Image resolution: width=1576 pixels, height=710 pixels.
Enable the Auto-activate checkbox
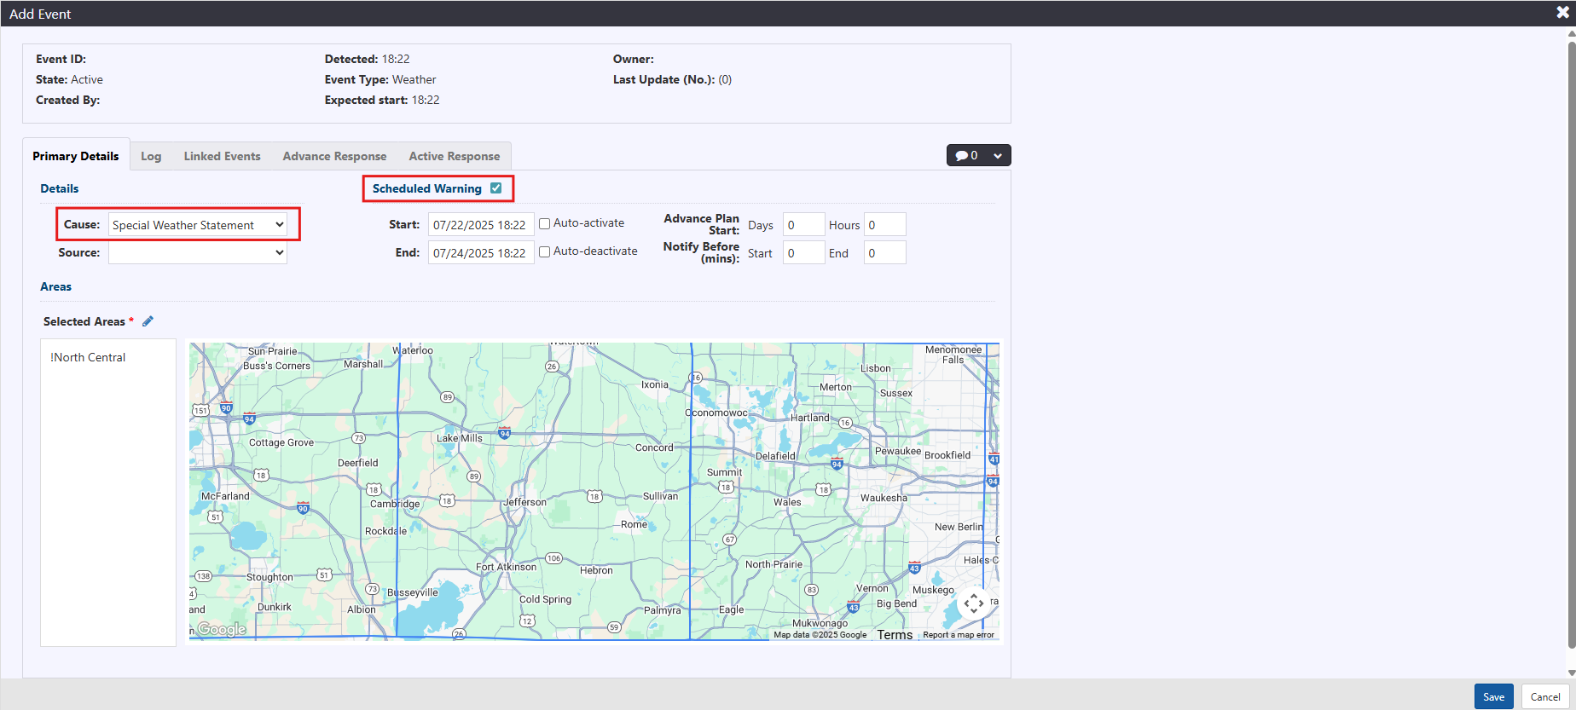click(545, 224)
